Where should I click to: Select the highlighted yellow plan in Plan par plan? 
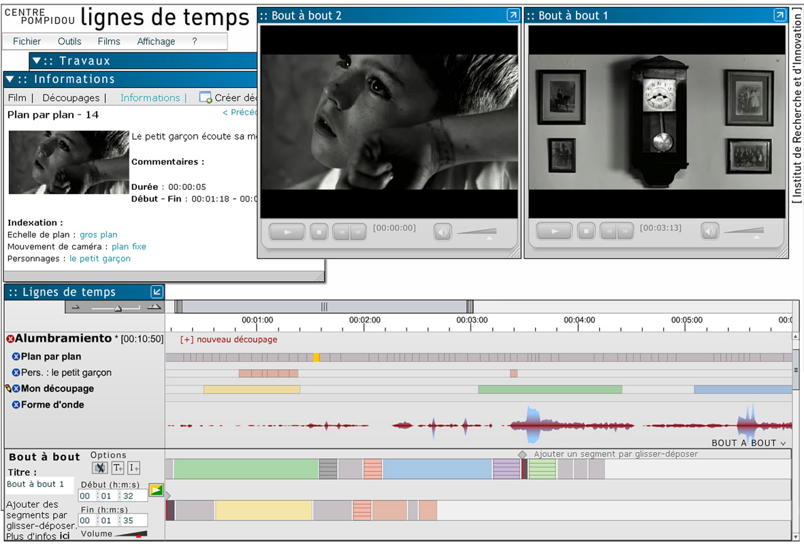(317, 357)
